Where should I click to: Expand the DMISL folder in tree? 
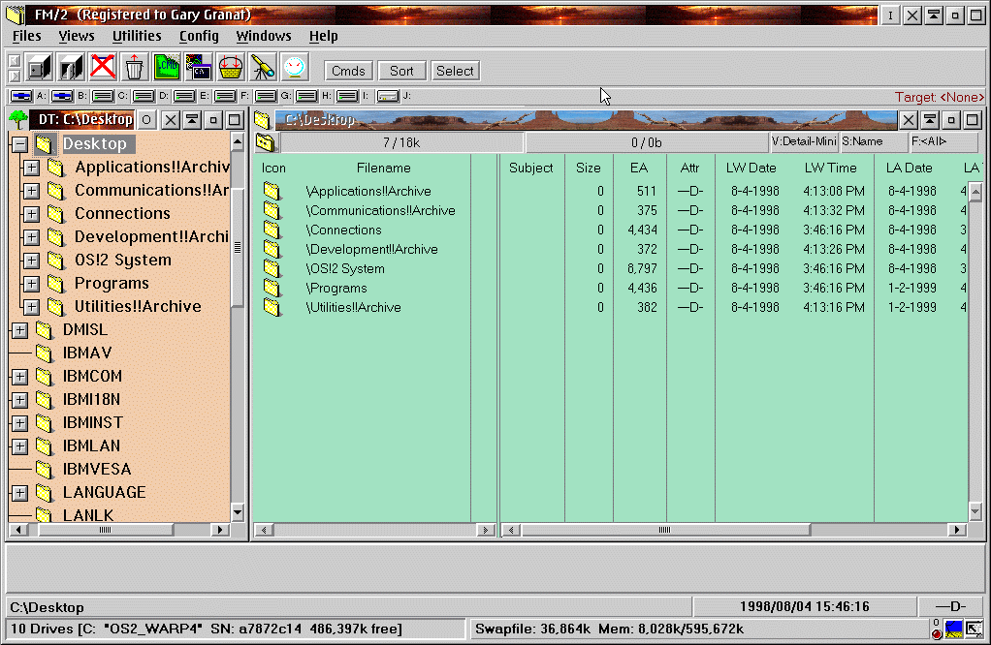tap(19, 330)
